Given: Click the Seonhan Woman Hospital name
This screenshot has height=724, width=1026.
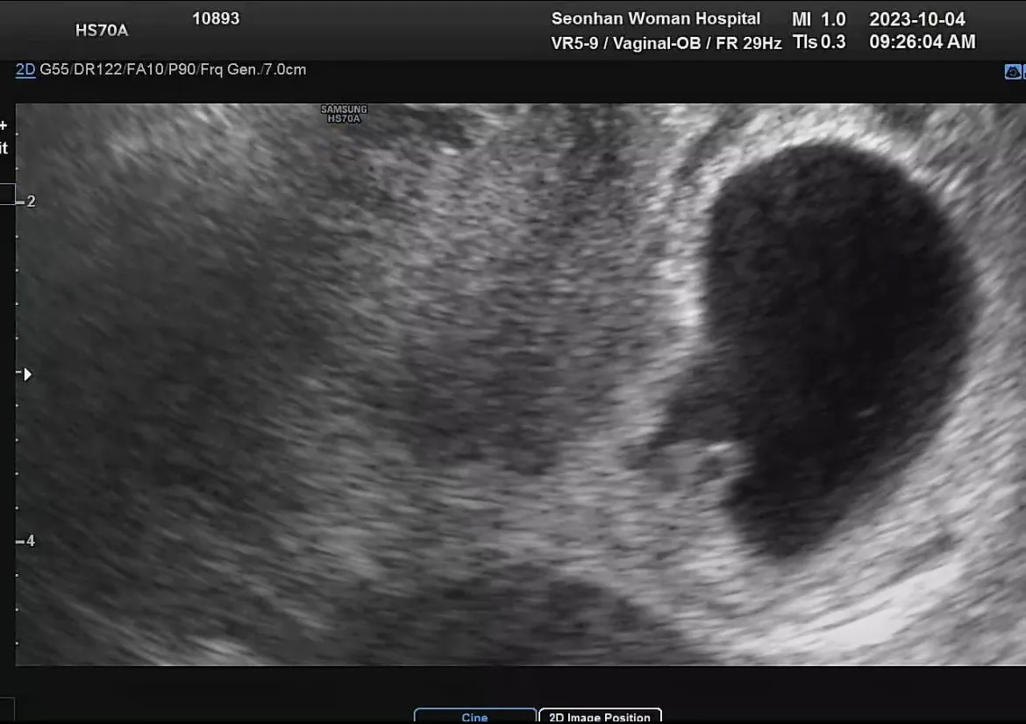Looking at the screenshot, I should pyautogui.click(x=656, y=18).
